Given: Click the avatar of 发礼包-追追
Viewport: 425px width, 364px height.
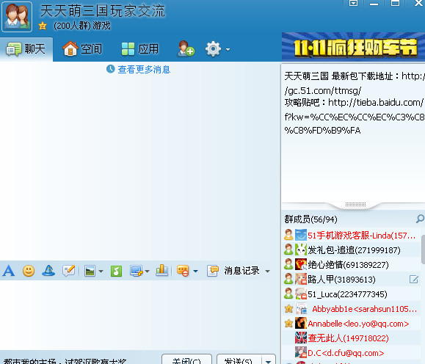Looking at the screenshot, I should (x=301, y=250).
